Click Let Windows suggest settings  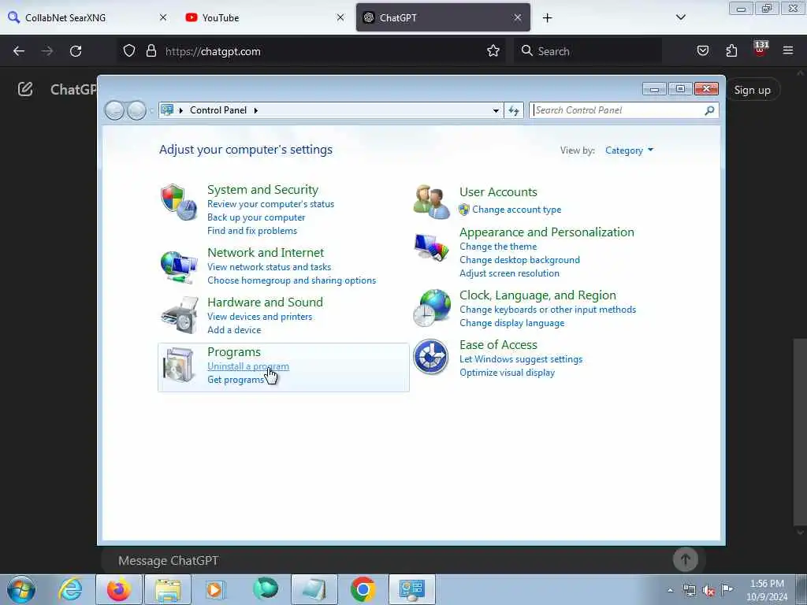click(x=521, y=359)
